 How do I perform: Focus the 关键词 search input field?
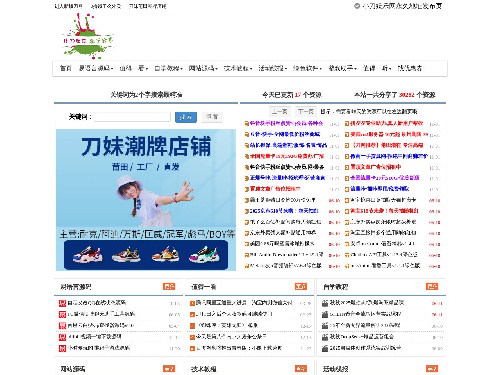coord(132,117)
